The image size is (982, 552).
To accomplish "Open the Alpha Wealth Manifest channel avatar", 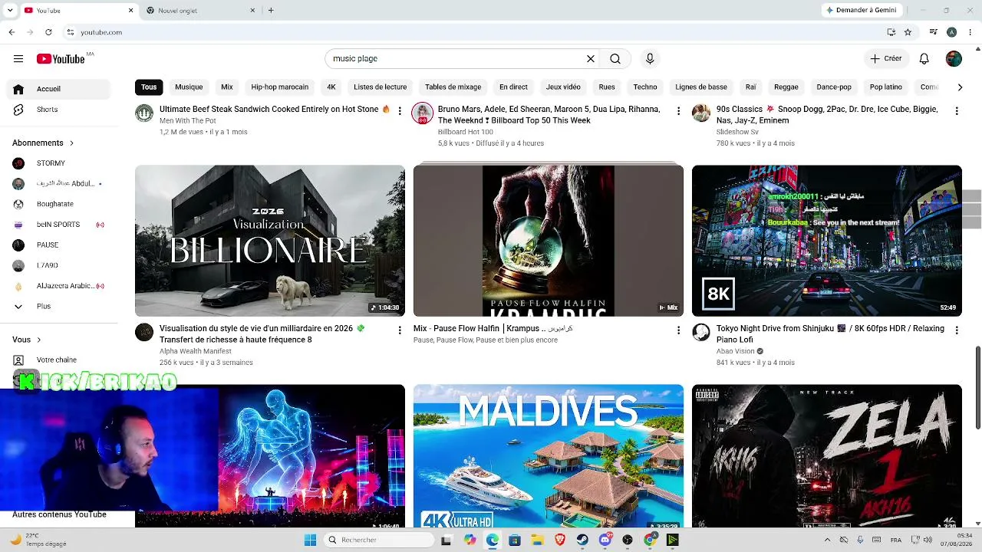I will [144, 332].
